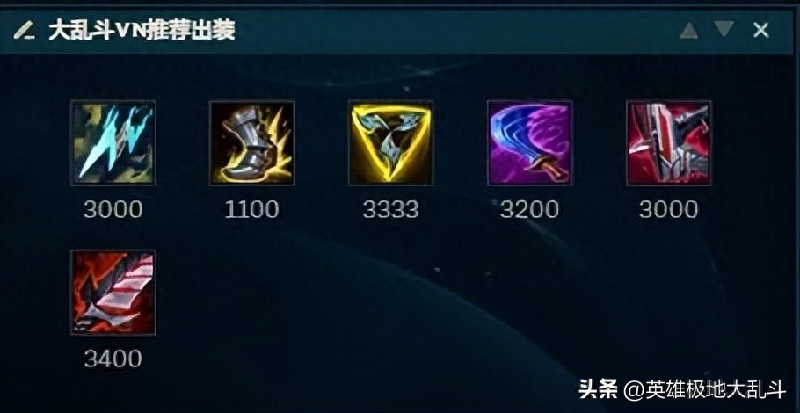This screenshot has height=413, width=800.
Task: Click the 1100 price under the boots
Action: (x=252, y=209)
